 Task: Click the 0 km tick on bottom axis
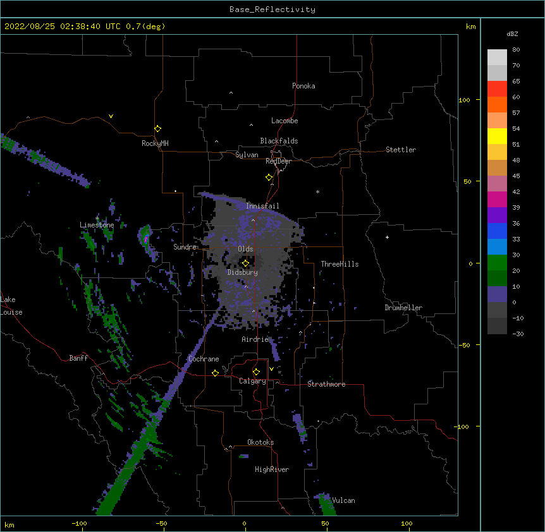[x=244, y=523]
